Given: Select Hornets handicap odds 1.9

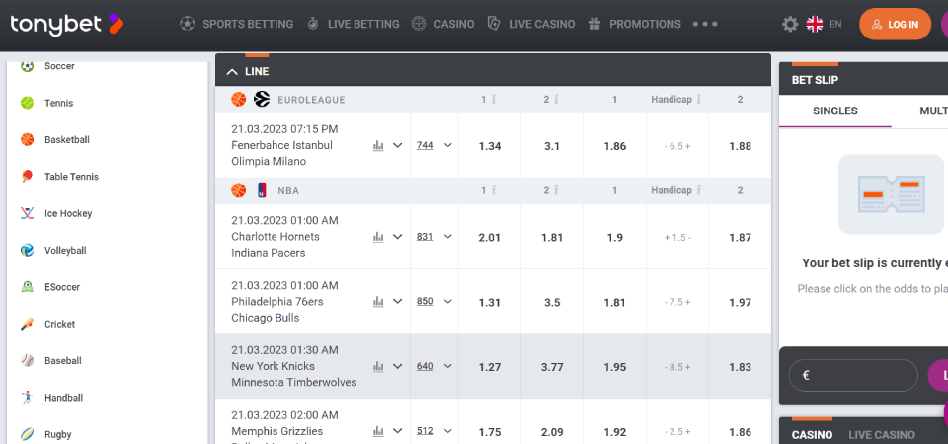Looking at the screenshot, I should tap(615, 237).
